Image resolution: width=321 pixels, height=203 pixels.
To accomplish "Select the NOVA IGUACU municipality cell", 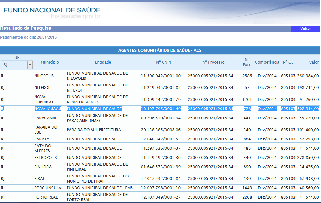I will point(48,109).
